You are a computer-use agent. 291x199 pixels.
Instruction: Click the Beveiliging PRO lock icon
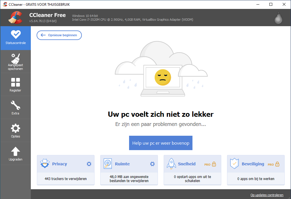tap(277, 164)
